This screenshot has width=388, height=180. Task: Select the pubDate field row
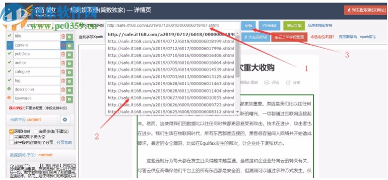click(37, 54)
